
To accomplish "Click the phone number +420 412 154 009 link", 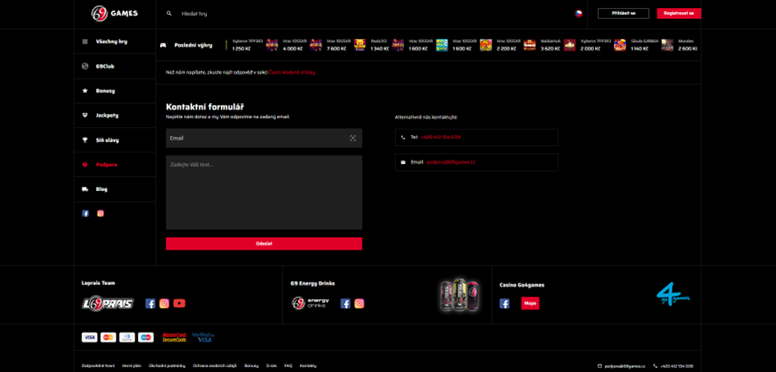I will point(441,138).
